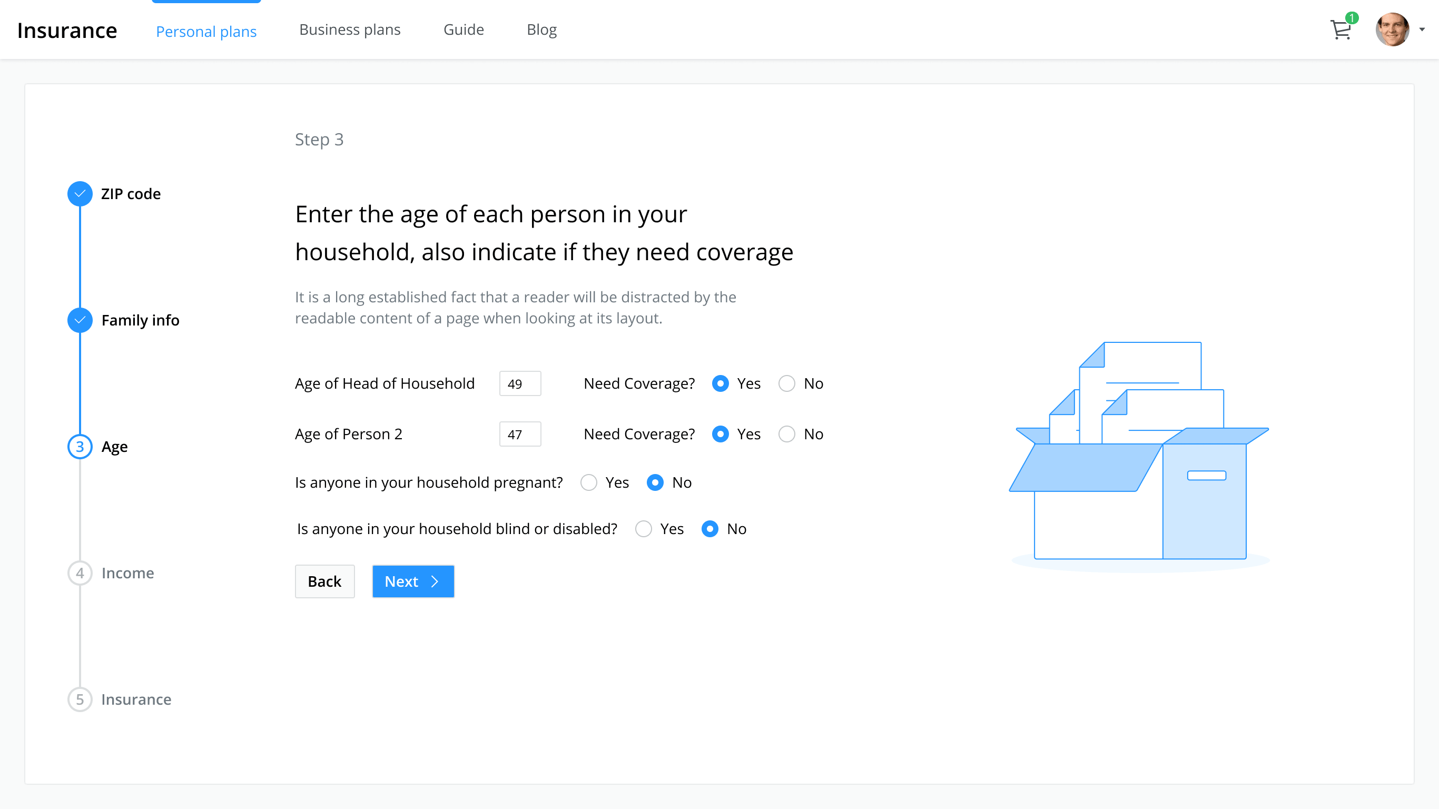Viewport: 1439px width, 809px height.
Task: Click the ZIP code completed checkmark step
Action: [x=80, y=194]
